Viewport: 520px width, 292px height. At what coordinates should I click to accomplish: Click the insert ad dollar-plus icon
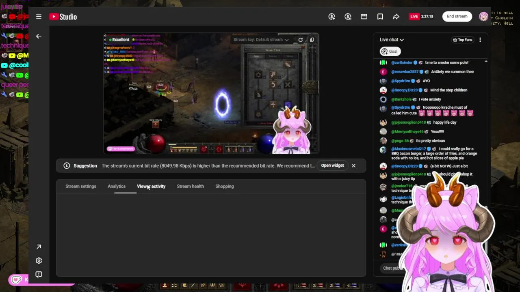tap(332, 17)
